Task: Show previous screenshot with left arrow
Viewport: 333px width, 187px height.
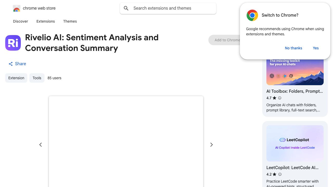Action: 41,145
